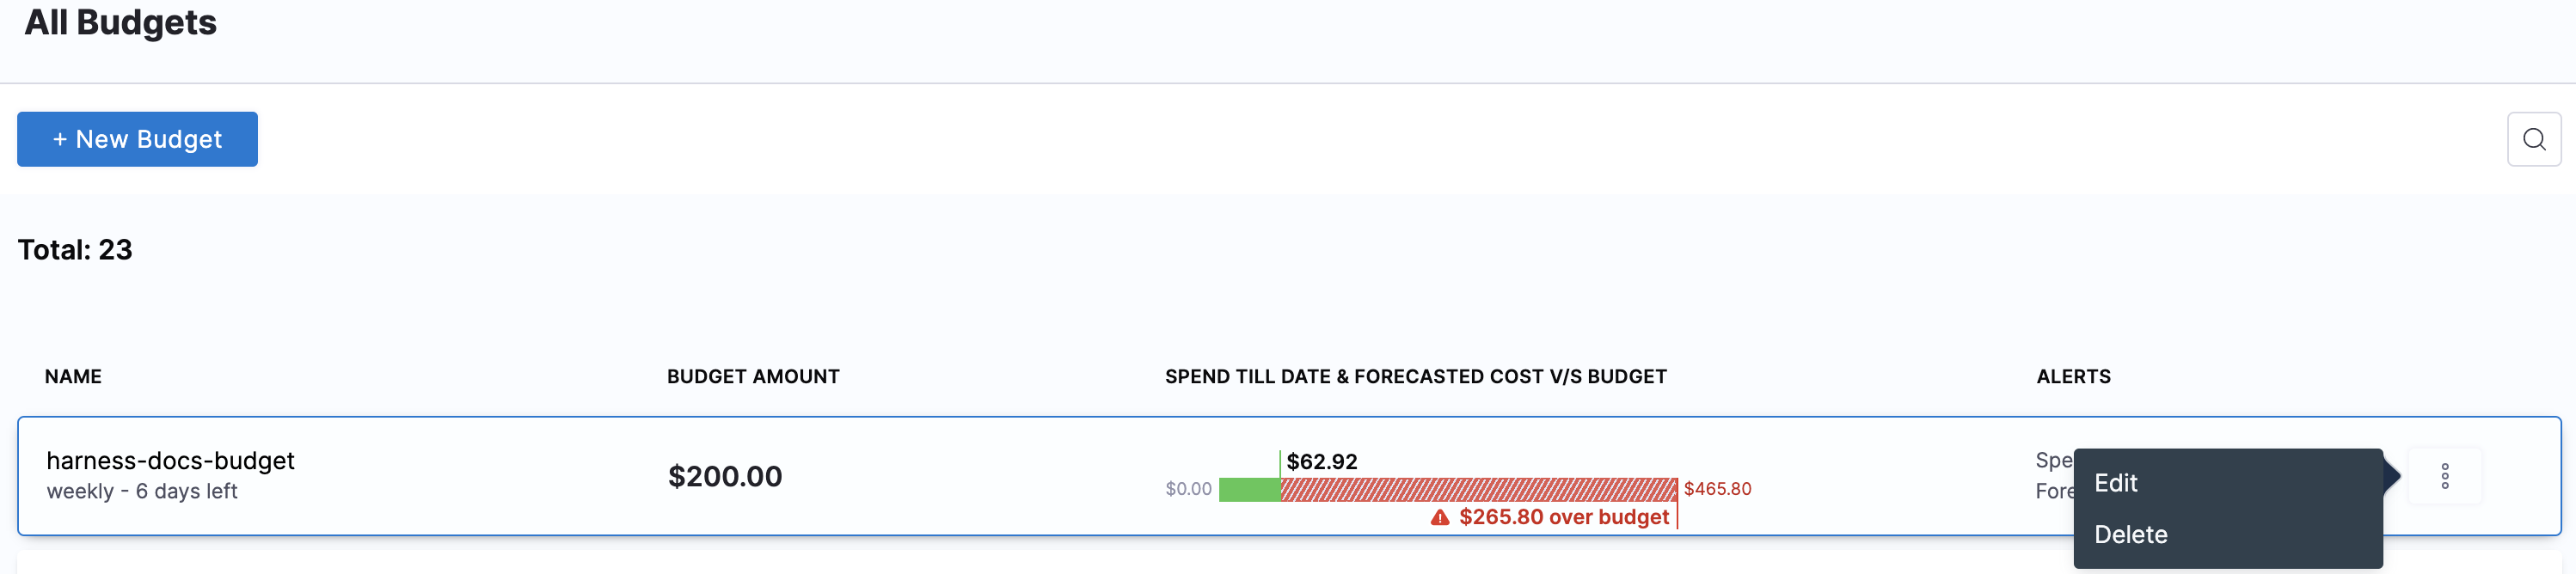
Task: Click the weekly - 6 days left text
Action: click(x=142, y=491)
